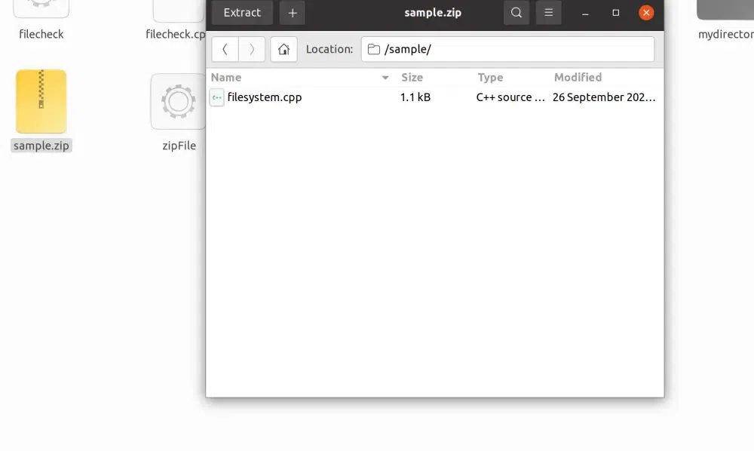Click the sample.zip window title
The height and width of the screenshot is (451, 754).
433,13
